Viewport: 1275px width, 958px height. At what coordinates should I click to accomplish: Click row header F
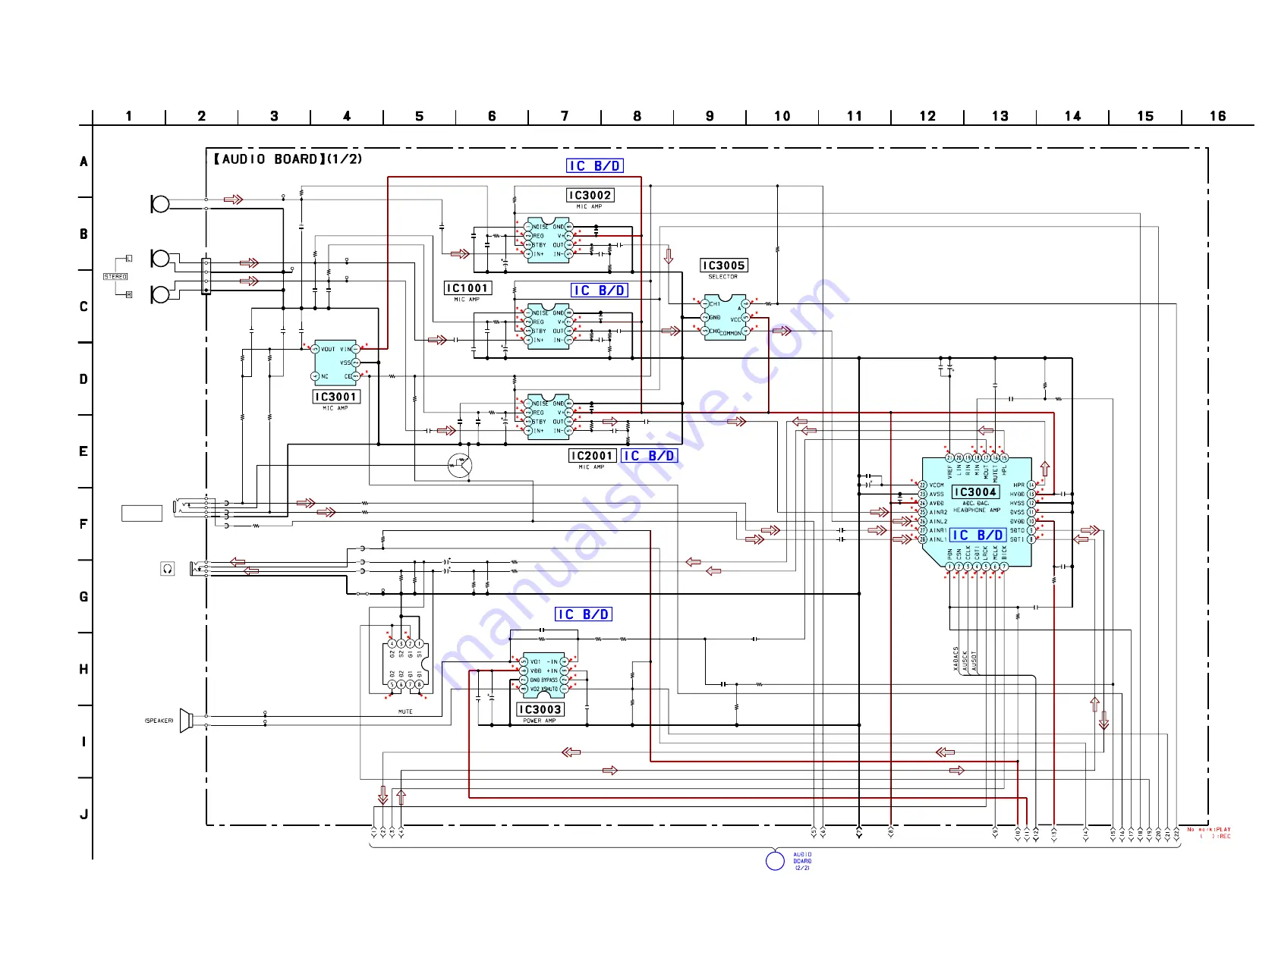83,524
